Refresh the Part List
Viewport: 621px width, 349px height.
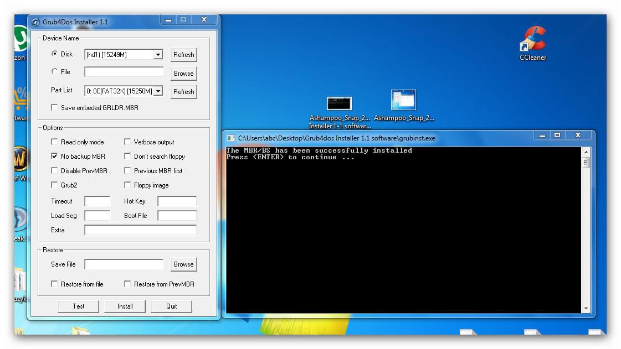click(184, 92)
